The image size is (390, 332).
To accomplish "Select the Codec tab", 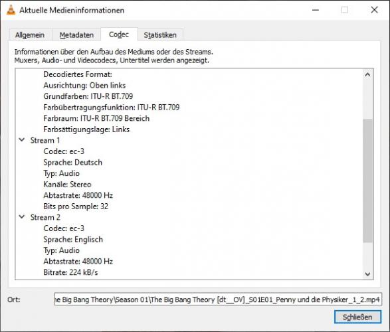I will click(x=119, y=35).
